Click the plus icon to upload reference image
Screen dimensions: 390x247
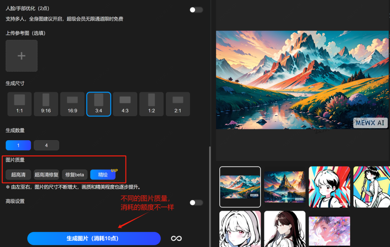pos(21,56)
